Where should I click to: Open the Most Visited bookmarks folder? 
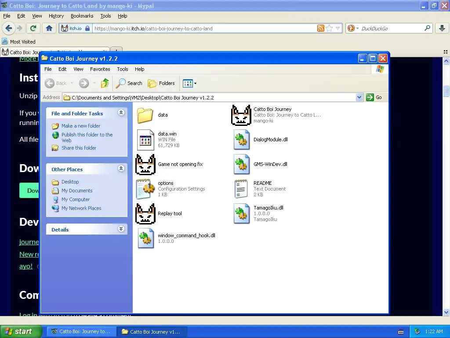[18, 42]
